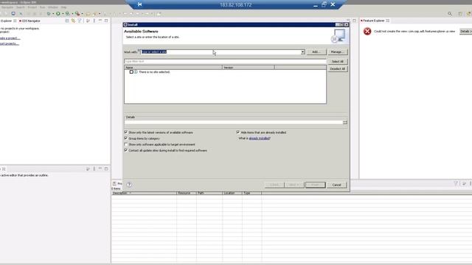Check the 'There is no site selected' item box

pos(131,72)
